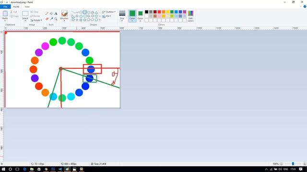Click the Crop button
This screenshot has width=307, height=172.
(35, 12)
